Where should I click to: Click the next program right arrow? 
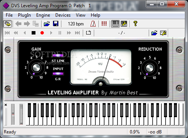(x=27, y=24)
